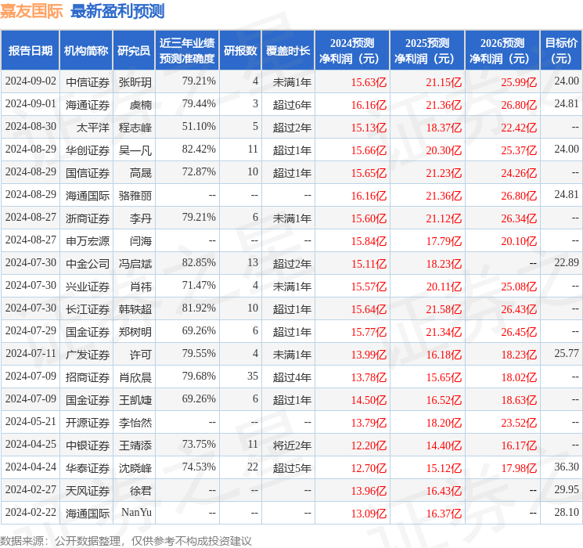Select the 2024-05-21 date cell
Viewport: 583px width, 548px height.
(x=31, y=422)
